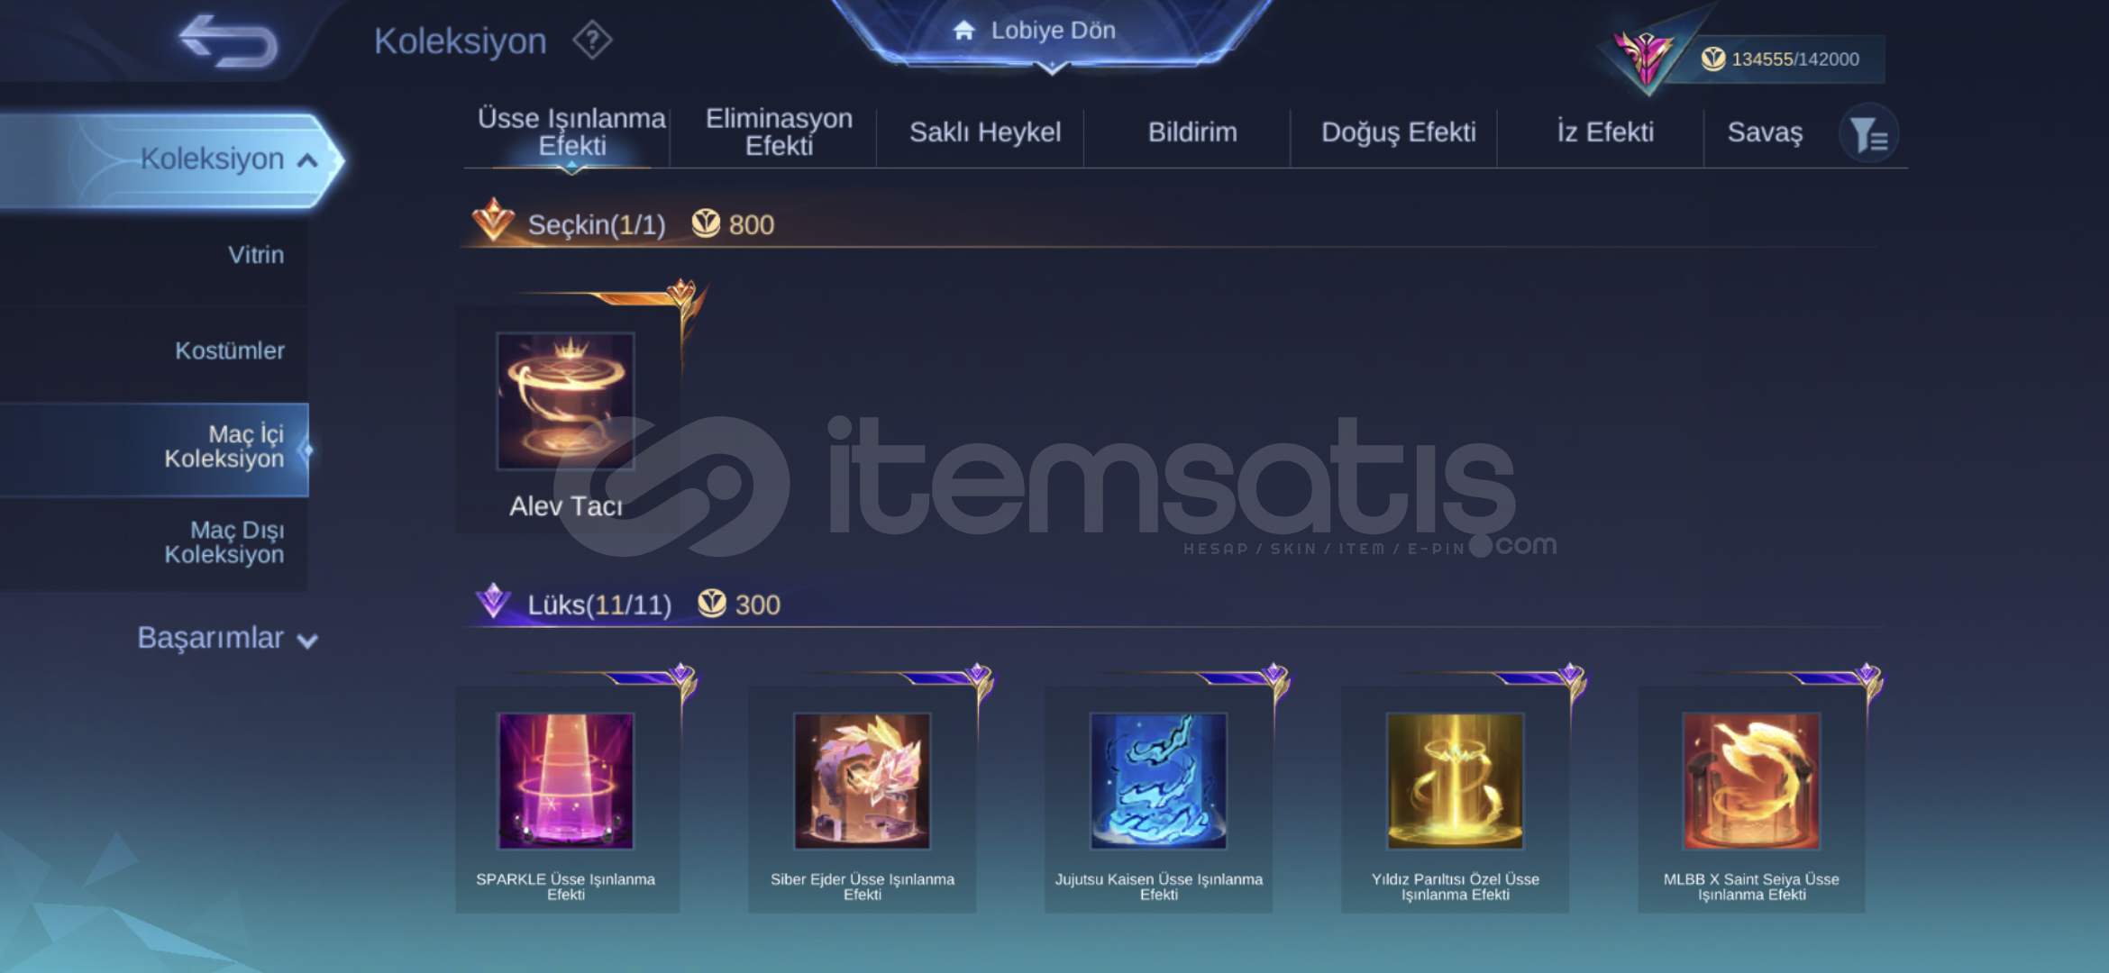2109x973 pixels.
Task: Pick the MLBB X Saint Seiya effect
Action: pos(1751,781)
